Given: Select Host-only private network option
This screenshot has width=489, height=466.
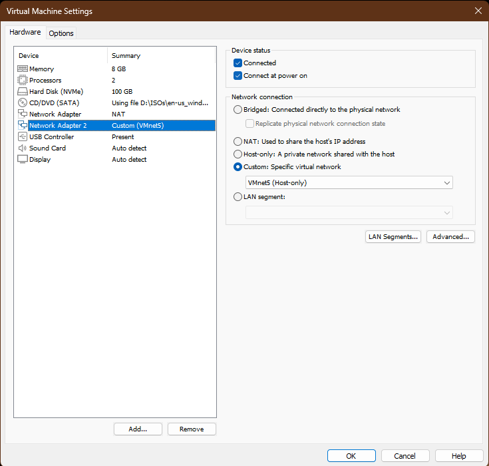Looking at the screenshot, I should [238, 154].
